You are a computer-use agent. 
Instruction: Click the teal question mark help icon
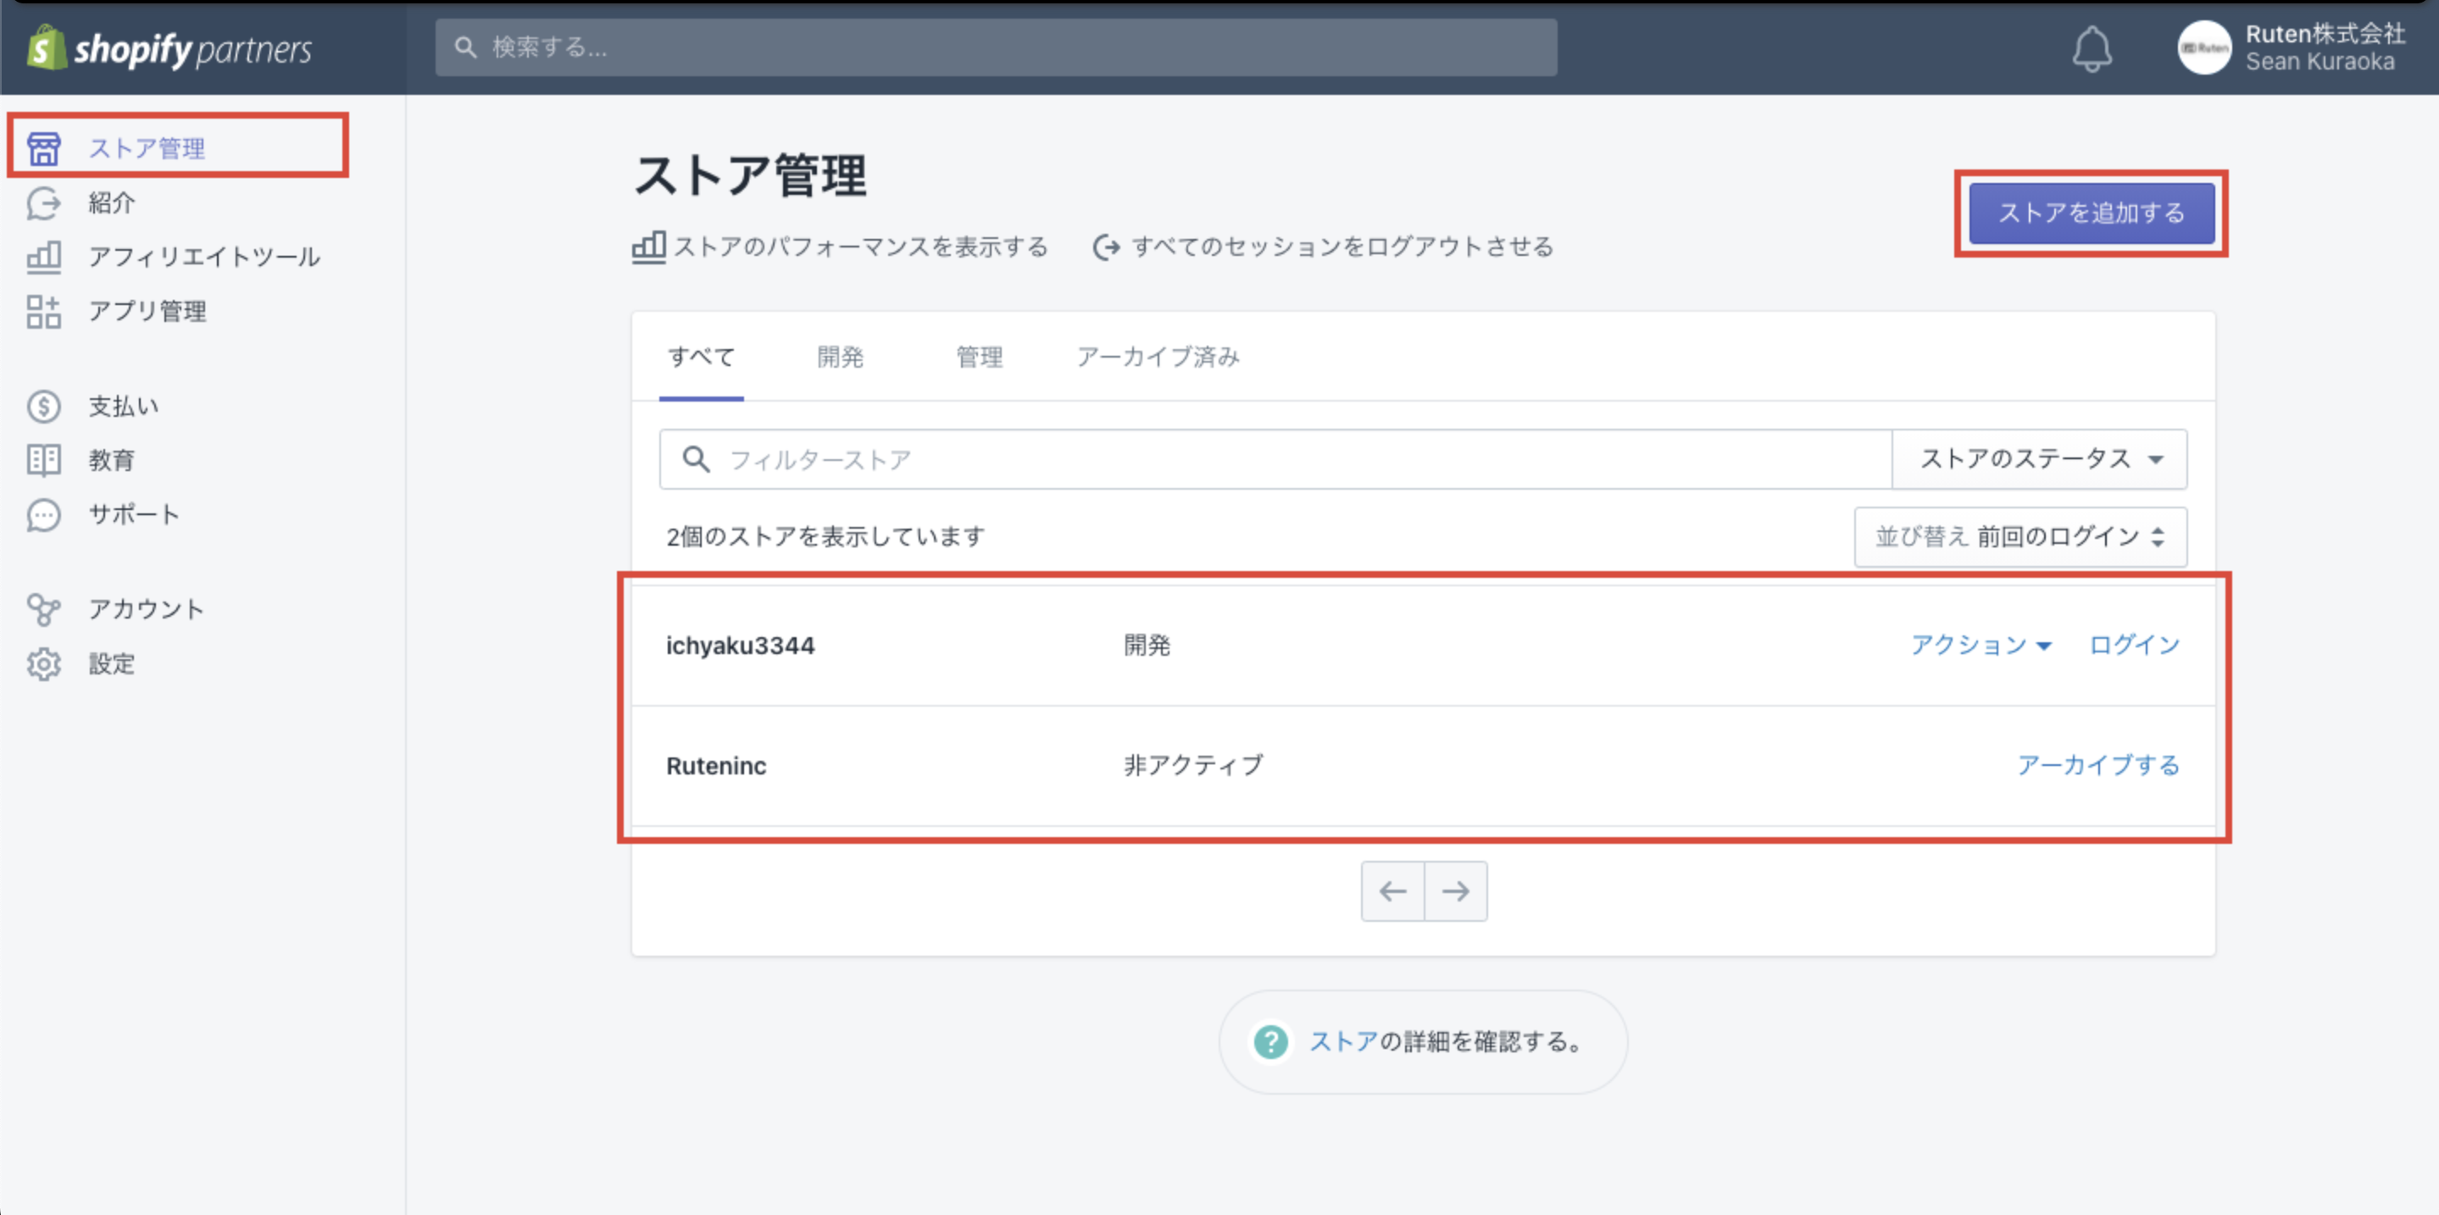pos(1270,1042)
